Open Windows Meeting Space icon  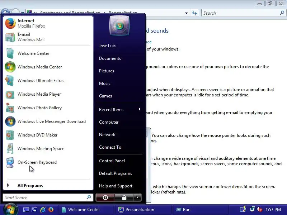(x=10, y=149)
